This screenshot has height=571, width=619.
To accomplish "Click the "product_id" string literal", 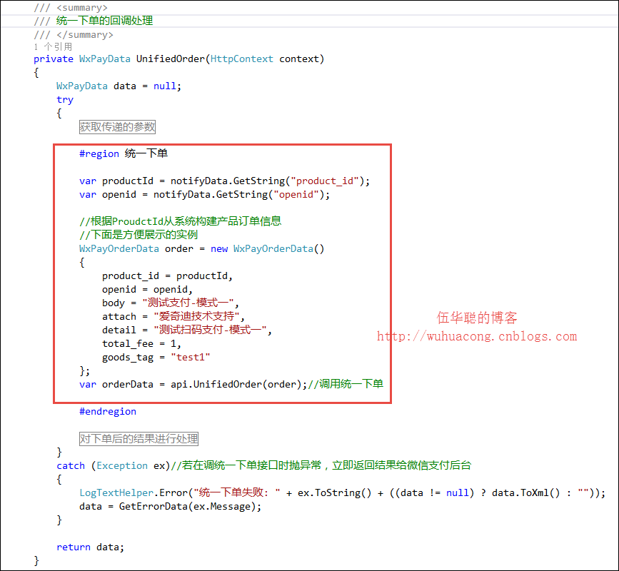I will click(325, 181).
